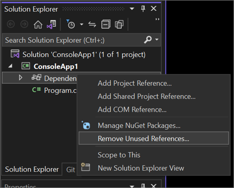Choose Scope to This
The image size is (234, 188).
coord(154,155)
